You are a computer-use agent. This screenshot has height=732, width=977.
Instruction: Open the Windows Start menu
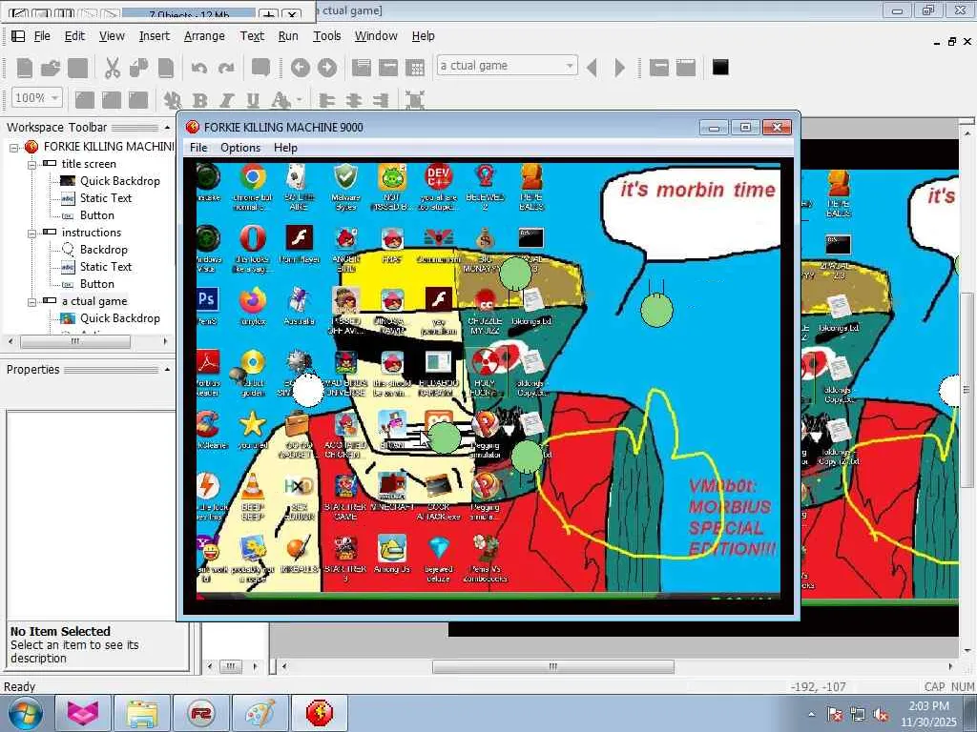24,713
